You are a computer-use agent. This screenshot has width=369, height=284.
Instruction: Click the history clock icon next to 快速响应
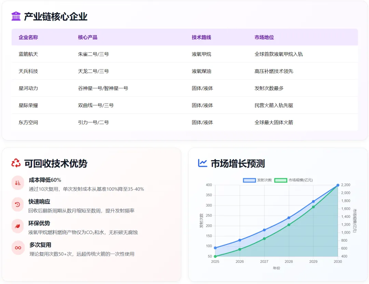coord(18,204)
